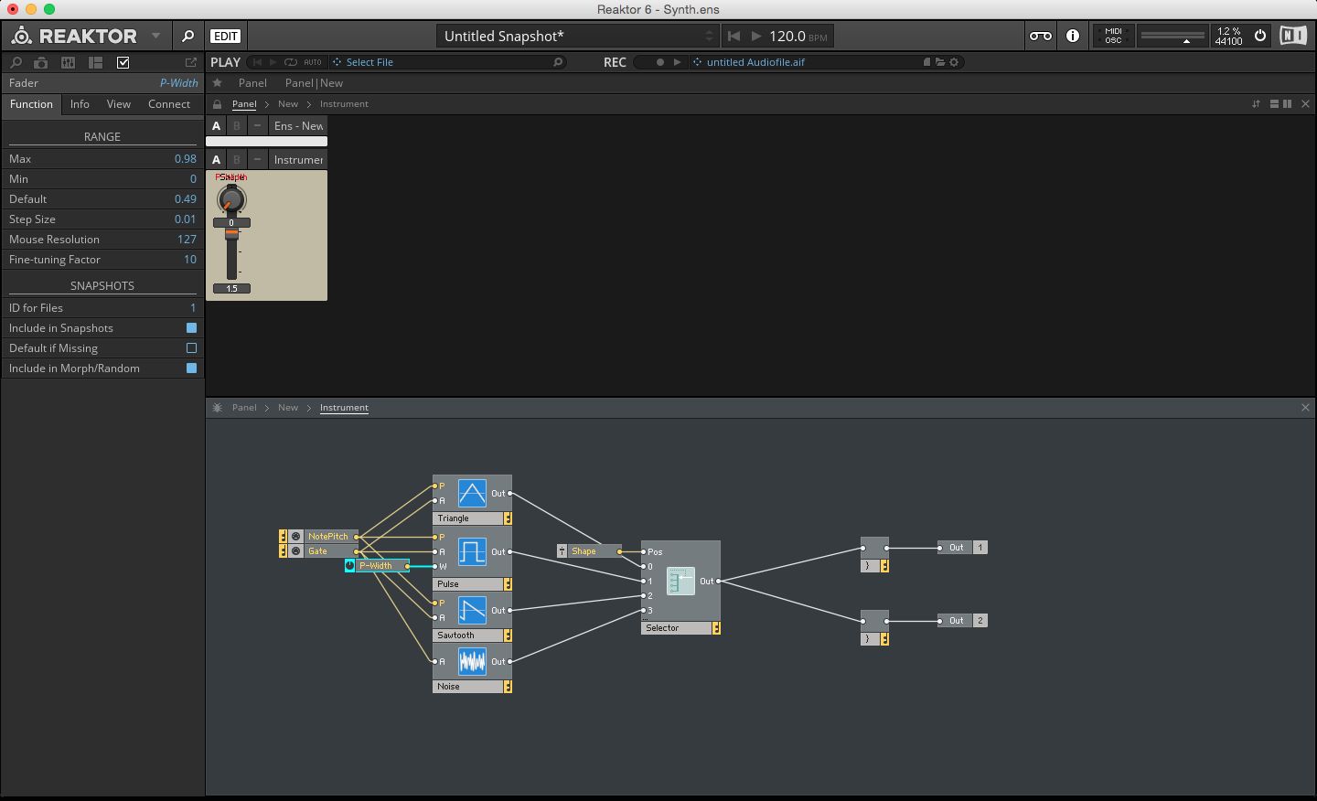Click the player skip-back button in PLAY bar

point(257,62)
